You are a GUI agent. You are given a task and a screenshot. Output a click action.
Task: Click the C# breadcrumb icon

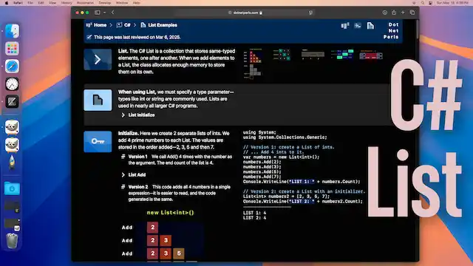119,25
